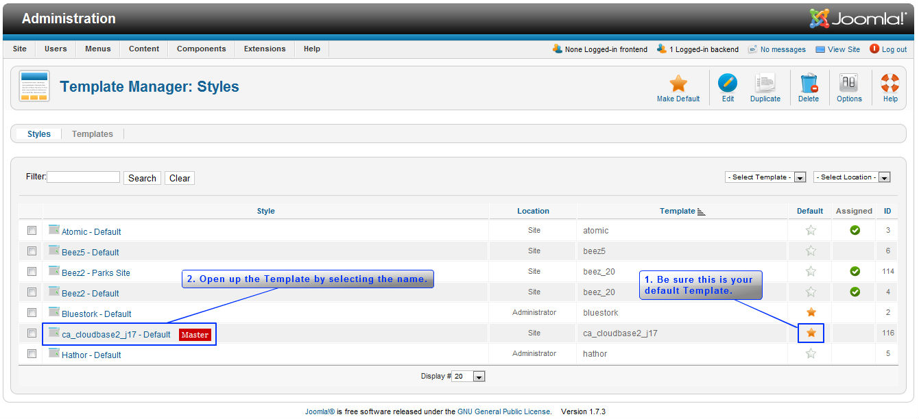Open the Options toolbar icon

coord(849,84)
